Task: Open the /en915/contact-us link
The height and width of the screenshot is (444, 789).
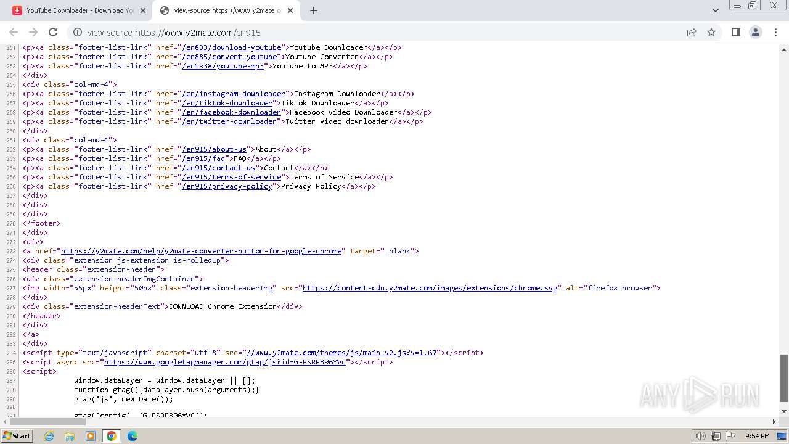Action: pos(218,168)
